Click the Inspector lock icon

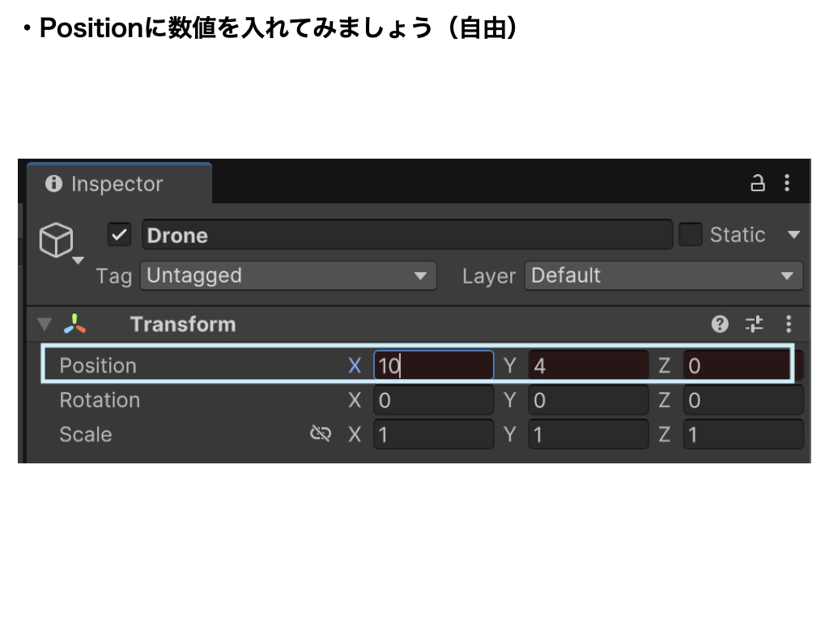point(758,183)
